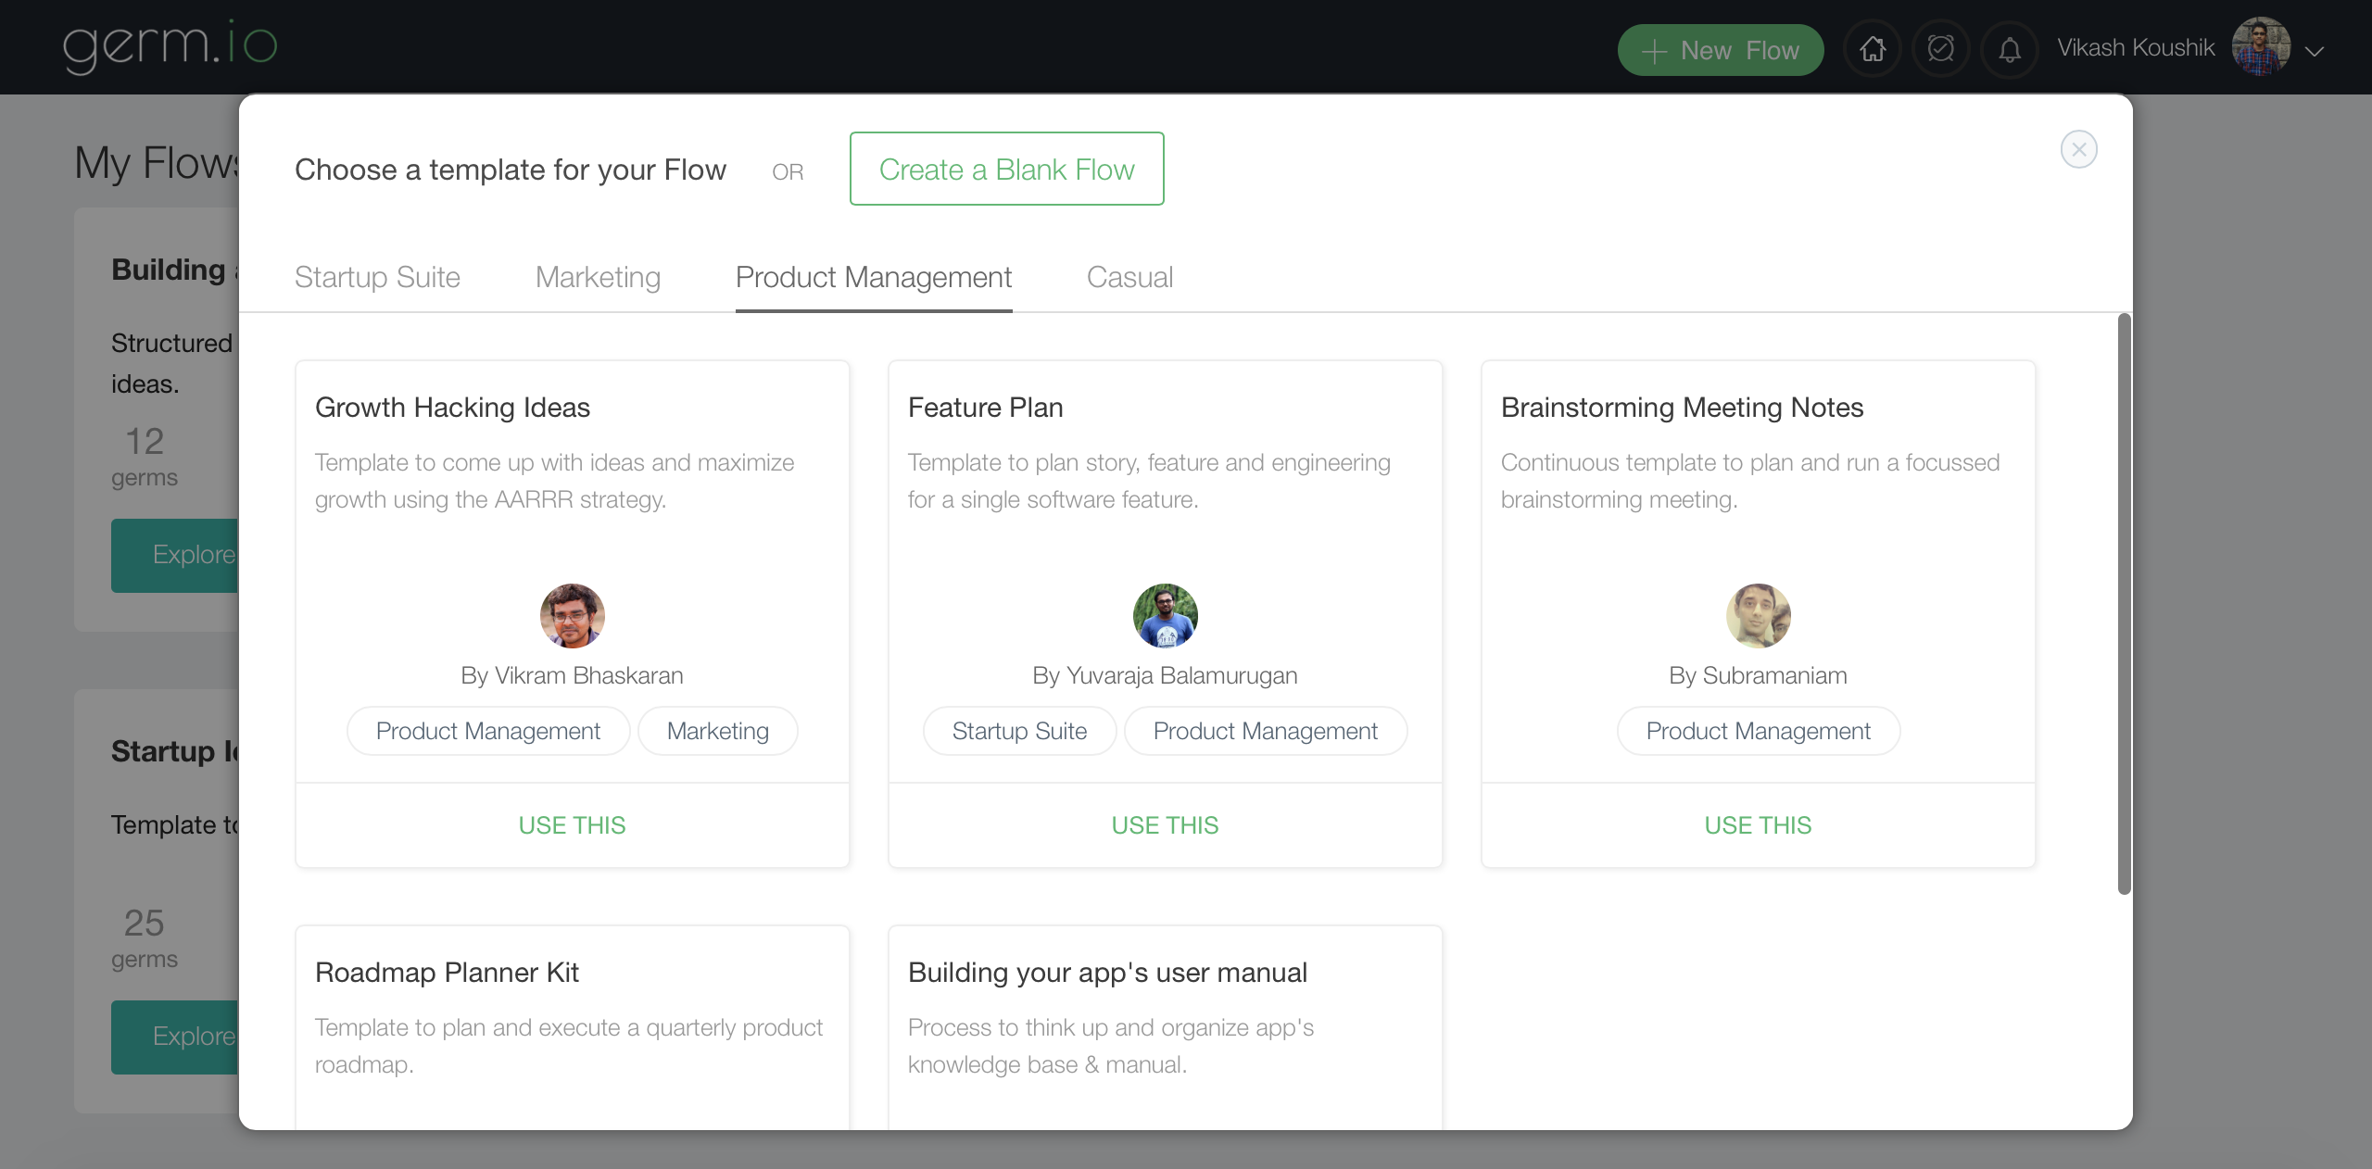2372x1169 pixels.
Task: Use the Growth Hacking Ideas template
Action: pyautogui.click(x=572, y=824)
